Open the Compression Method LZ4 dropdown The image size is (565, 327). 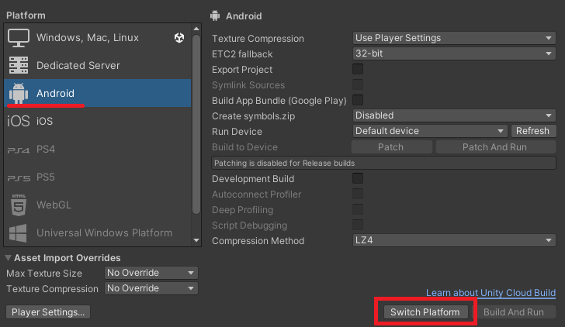click(452, 241)
